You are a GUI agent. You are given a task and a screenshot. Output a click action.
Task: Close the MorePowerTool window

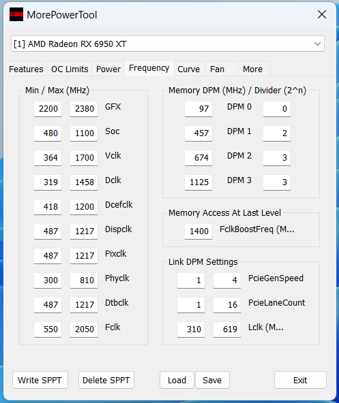[322, 15]
